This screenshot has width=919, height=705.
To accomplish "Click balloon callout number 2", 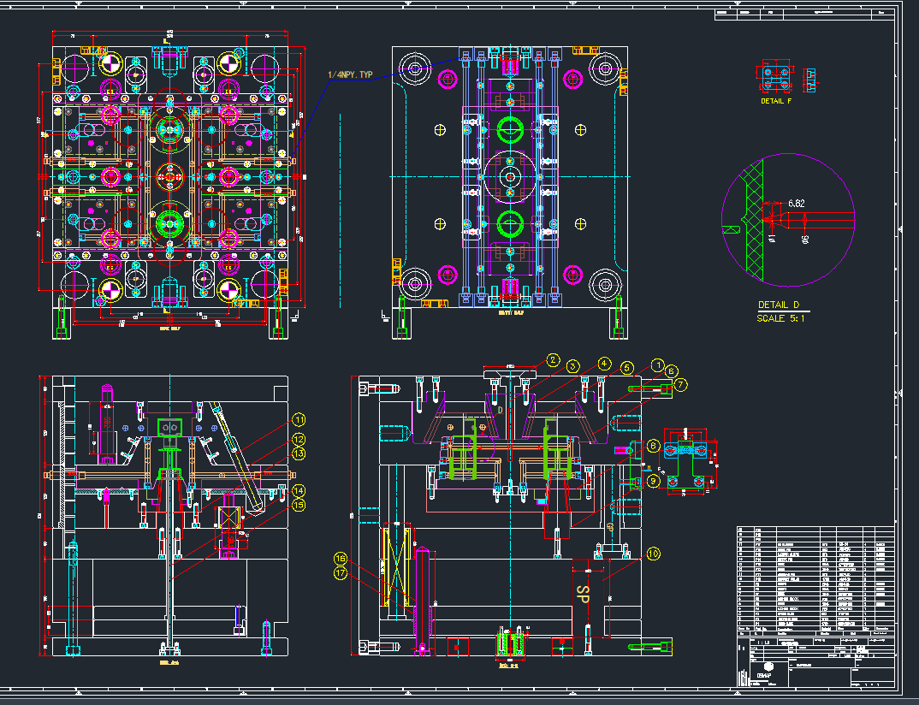I will click(554, 360).
